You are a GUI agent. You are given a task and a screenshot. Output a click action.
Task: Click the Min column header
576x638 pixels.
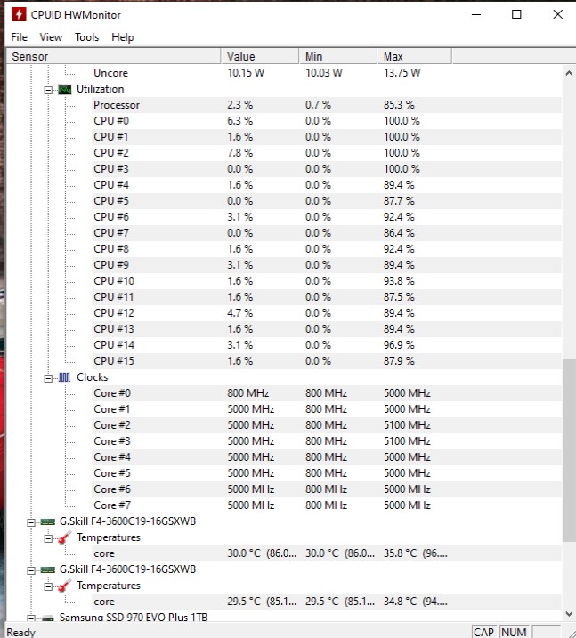coord(338,57)
